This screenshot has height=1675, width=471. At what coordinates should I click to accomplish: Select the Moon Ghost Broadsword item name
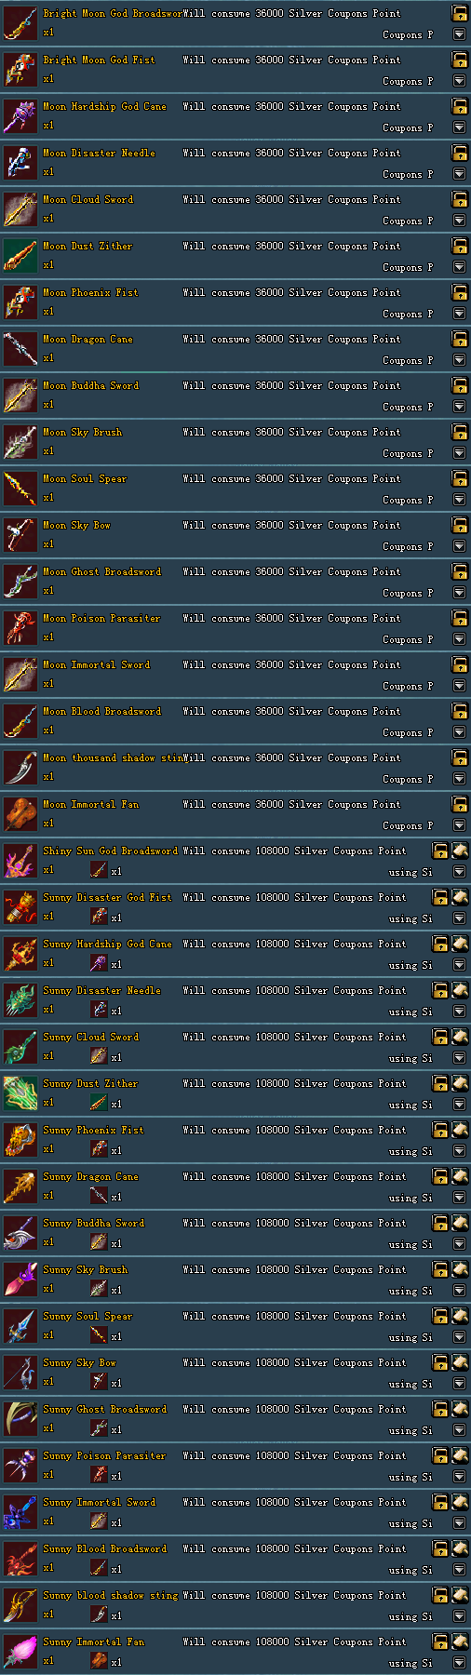click(x=102, y=571)
